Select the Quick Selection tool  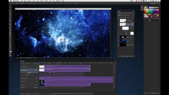point(10,14)
